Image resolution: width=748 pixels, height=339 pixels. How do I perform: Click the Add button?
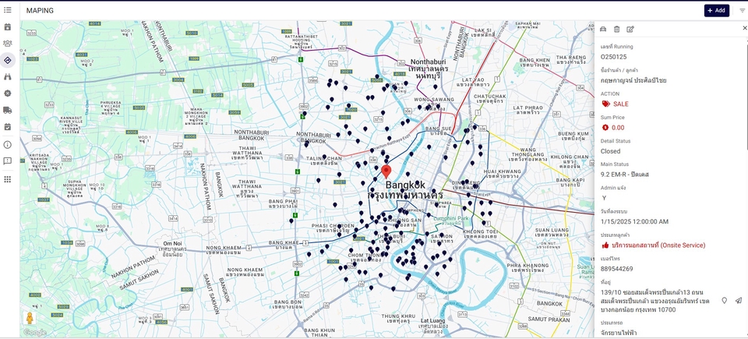[716, 11]
